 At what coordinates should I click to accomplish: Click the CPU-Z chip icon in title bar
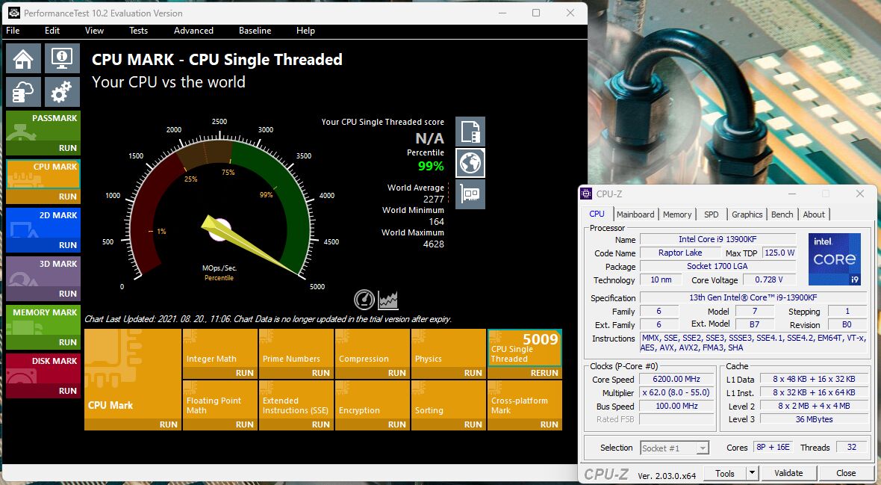pyautogui.click(x=587, y=194)
